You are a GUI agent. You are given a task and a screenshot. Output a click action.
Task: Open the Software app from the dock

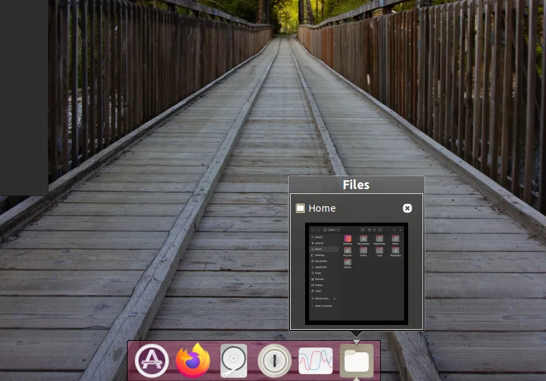coord(152,361)
